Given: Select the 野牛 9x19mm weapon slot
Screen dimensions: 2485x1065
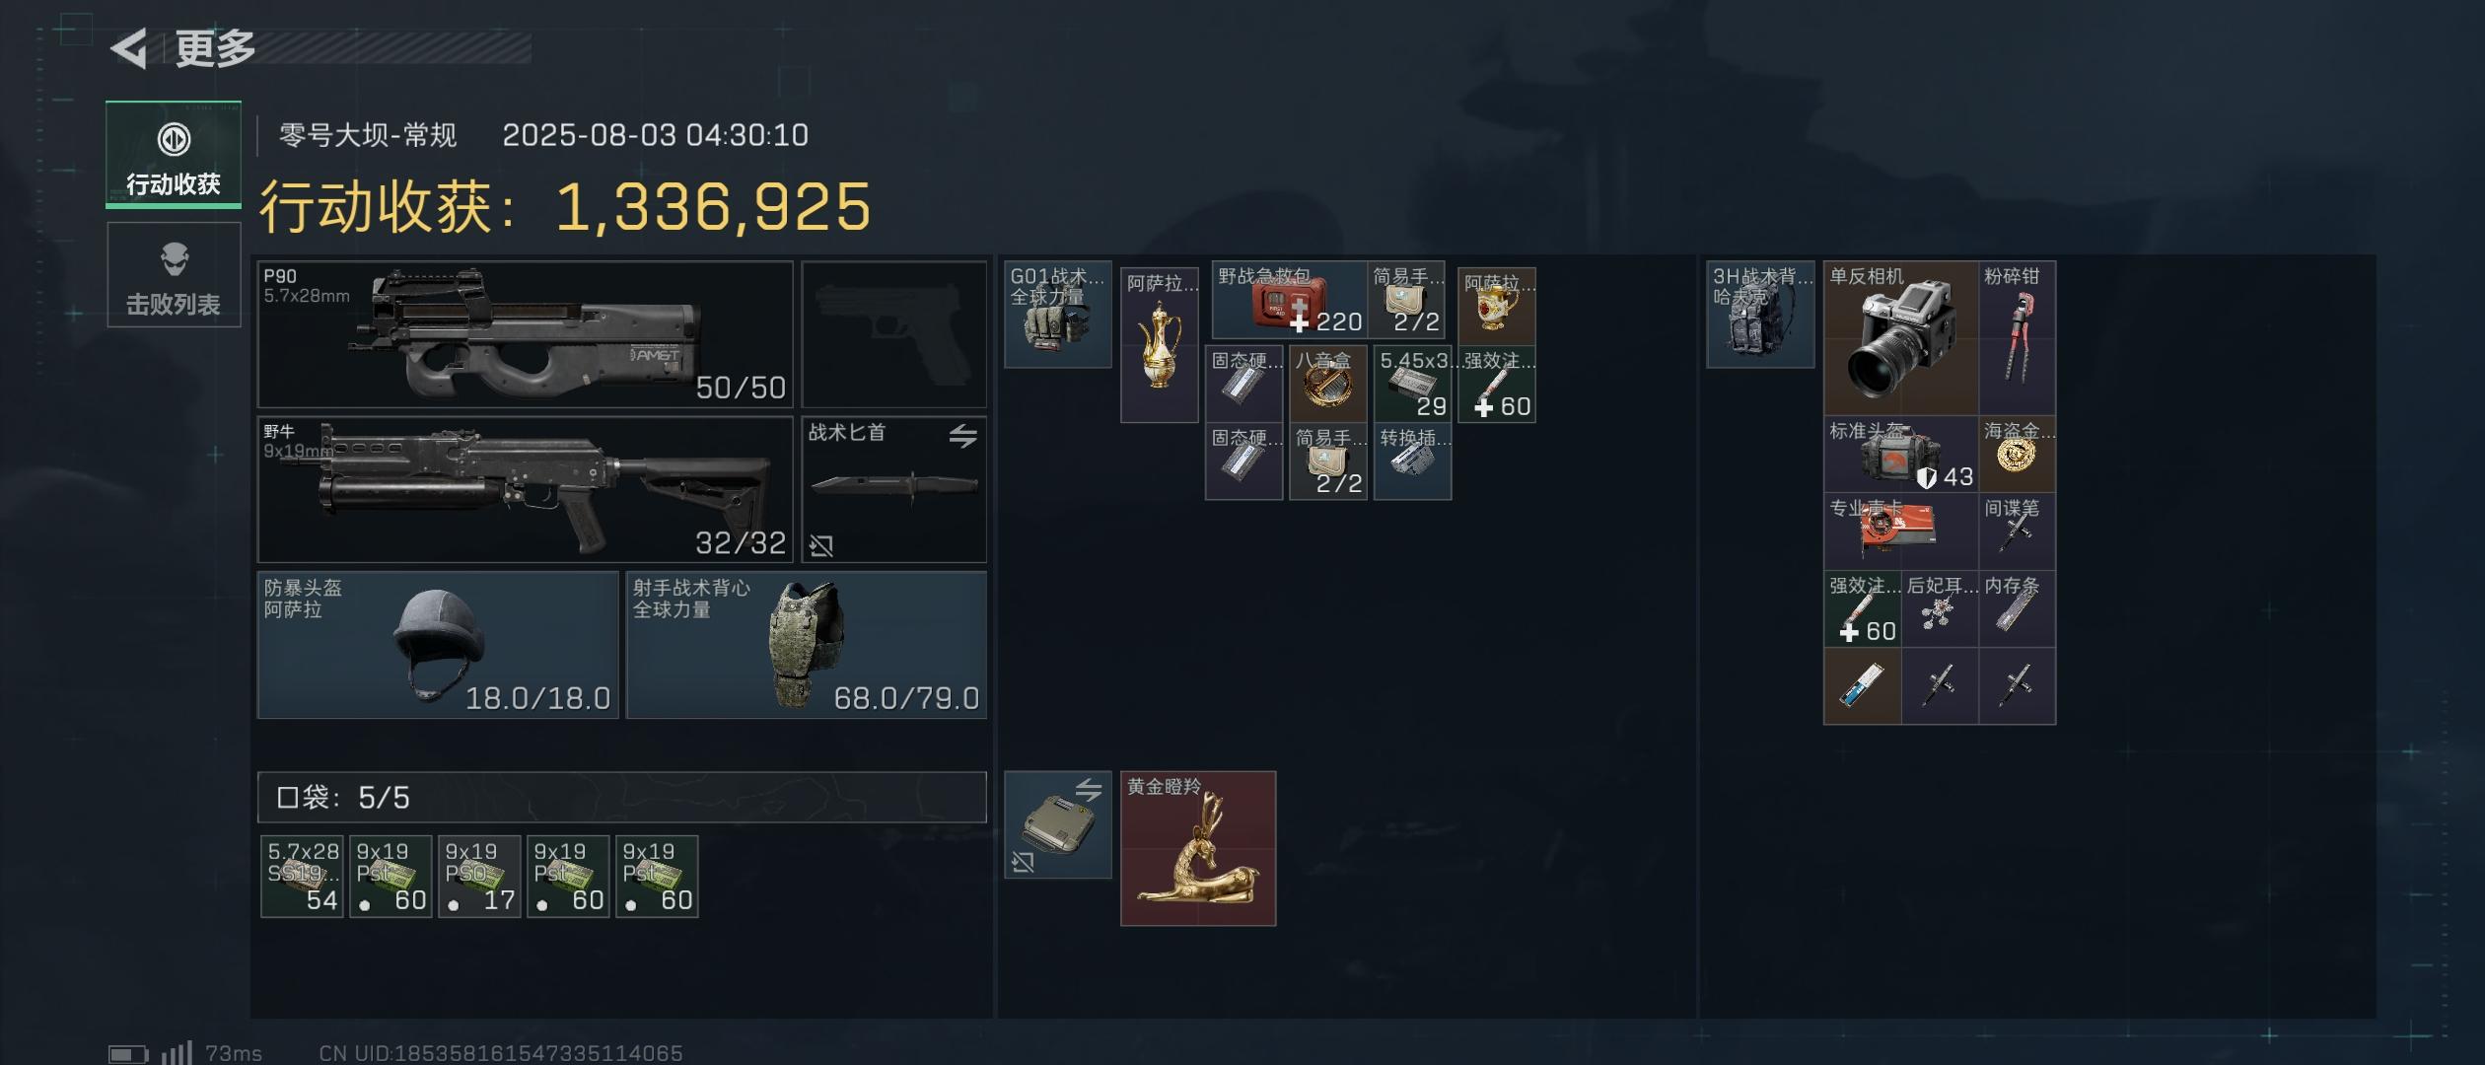Looking at the screenshot, I should [x=526, y=490].
